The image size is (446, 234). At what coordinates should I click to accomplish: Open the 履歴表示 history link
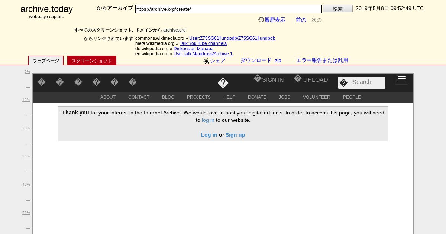pos(275,20)
